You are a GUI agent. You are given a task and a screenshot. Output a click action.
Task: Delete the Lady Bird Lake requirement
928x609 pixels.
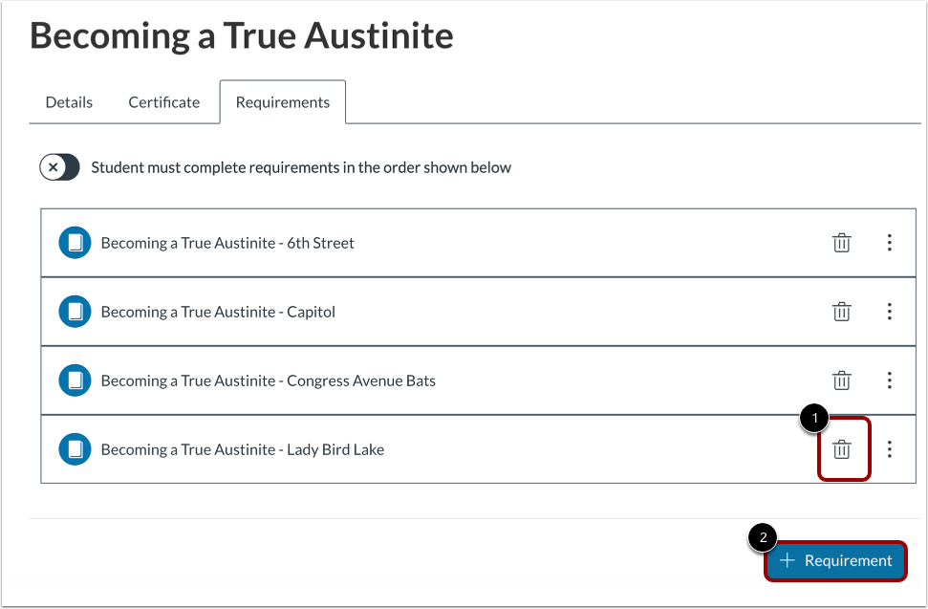[841, 449]
